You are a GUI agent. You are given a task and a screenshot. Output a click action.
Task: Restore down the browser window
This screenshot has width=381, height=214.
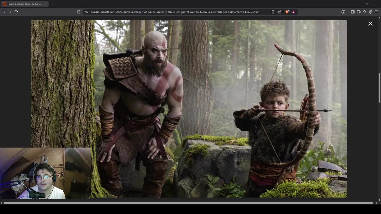(x=367, y=4)
